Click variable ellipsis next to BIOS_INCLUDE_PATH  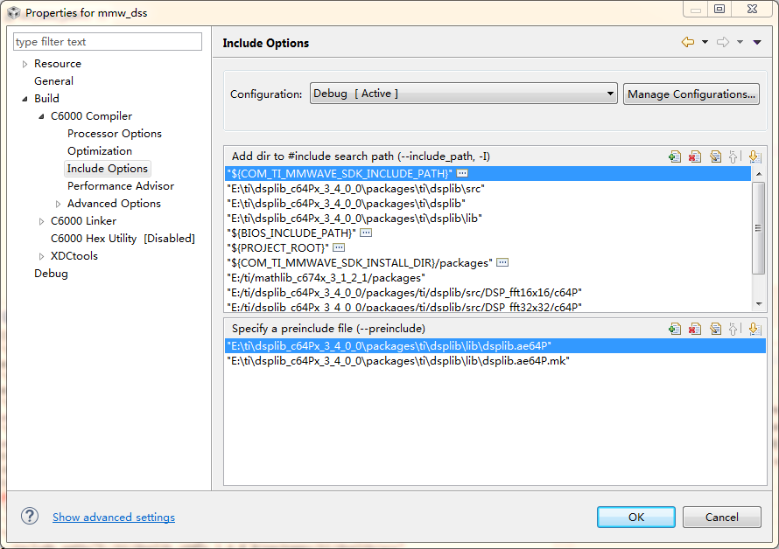[366, 233]
